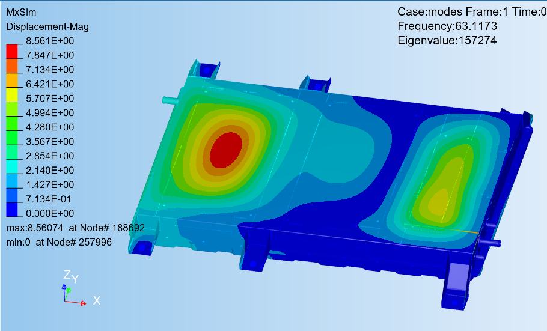This screenshot has height=331, width=547.
Task: Click the XYZ coordinate axis triad
Action: coord(81,288)
